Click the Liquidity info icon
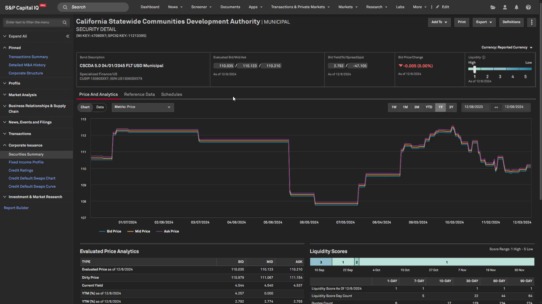542x304 pixels. (x=484, y=57)
